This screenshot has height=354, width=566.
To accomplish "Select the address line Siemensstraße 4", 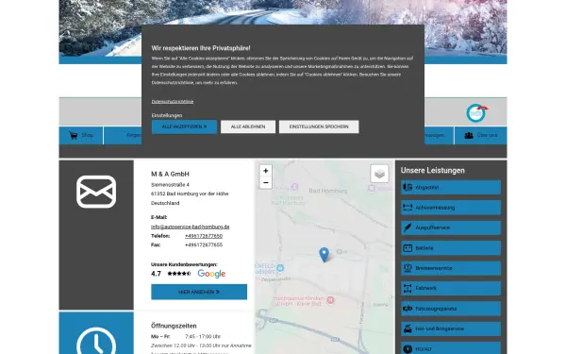I will (170, 185).
